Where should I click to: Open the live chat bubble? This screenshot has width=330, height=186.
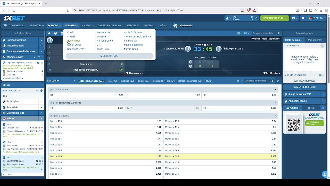click(325, 174)
